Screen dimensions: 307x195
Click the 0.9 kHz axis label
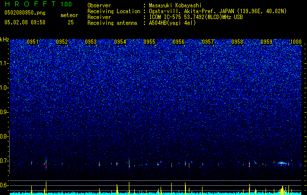coord(4,112)
